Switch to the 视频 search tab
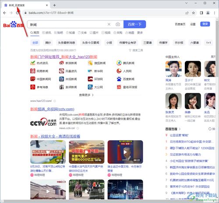This screenshot has width=219, height=203. (106, 33)
